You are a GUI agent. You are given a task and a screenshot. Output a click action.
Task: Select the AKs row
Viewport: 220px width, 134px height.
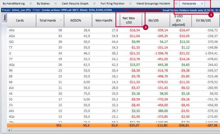pyautogui.click(x=113, y=111)
